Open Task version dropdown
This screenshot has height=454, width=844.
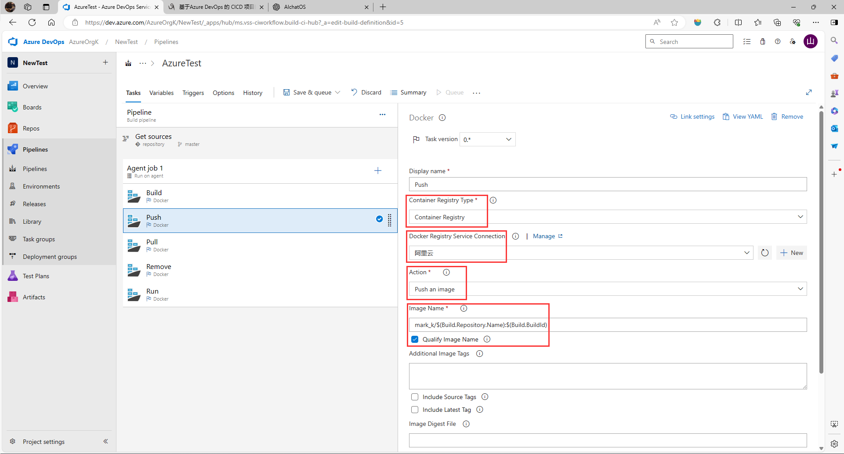(488, 139)
